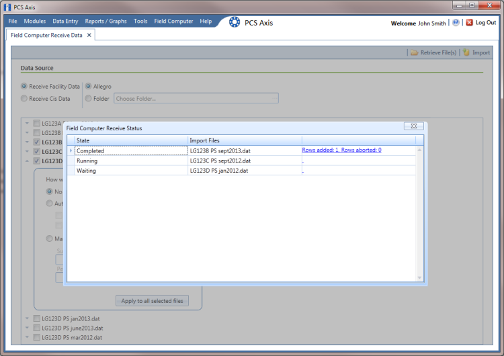The image size is (504, 356).
Task: Select the Running state cell
Action: [131, 161]
